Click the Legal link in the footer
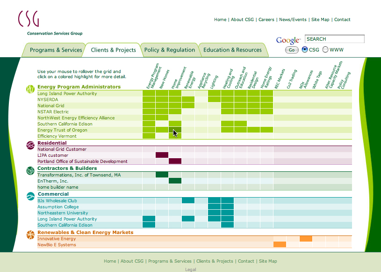The height and width of the screenshot is (272, 381). [x=191, y=269]
